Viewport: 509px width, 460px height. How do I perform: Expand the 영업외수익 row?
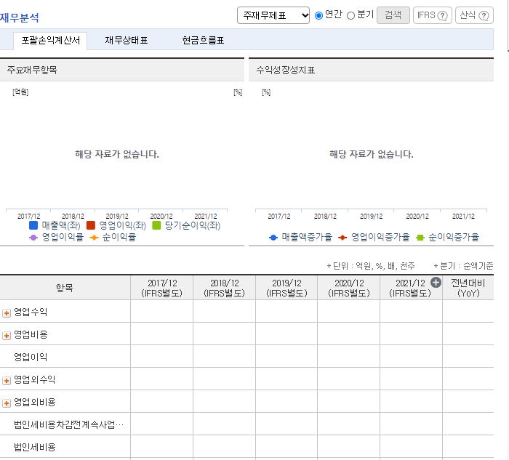(x=7, y=381)
